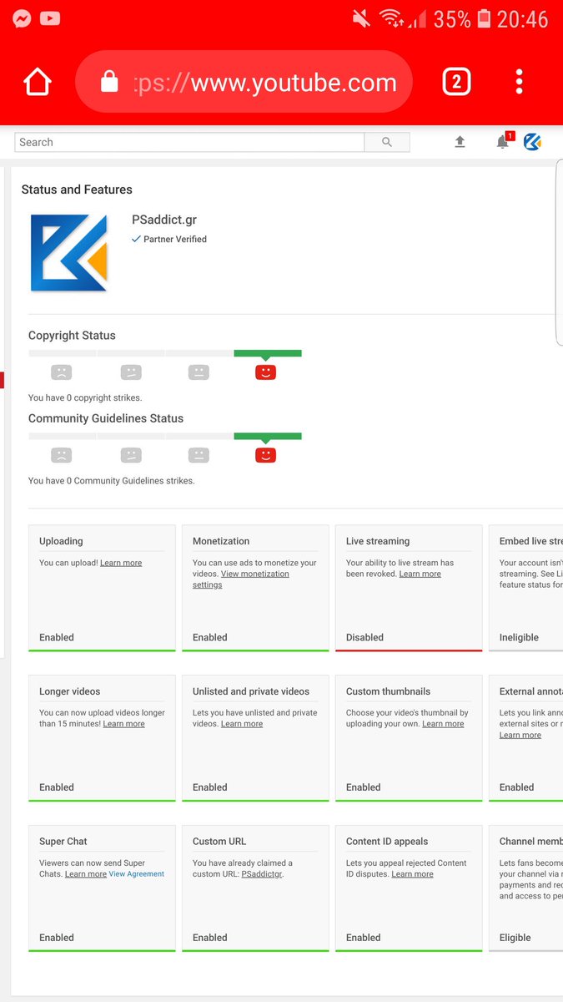Tap the Wi-Fi icon in status bar
563x1002 pixels.
390,18
